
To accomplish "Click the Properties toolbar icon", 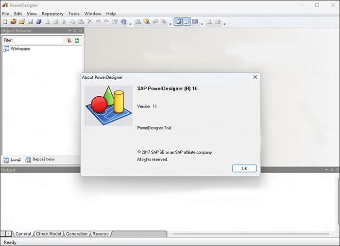I will tap(115, 22).
